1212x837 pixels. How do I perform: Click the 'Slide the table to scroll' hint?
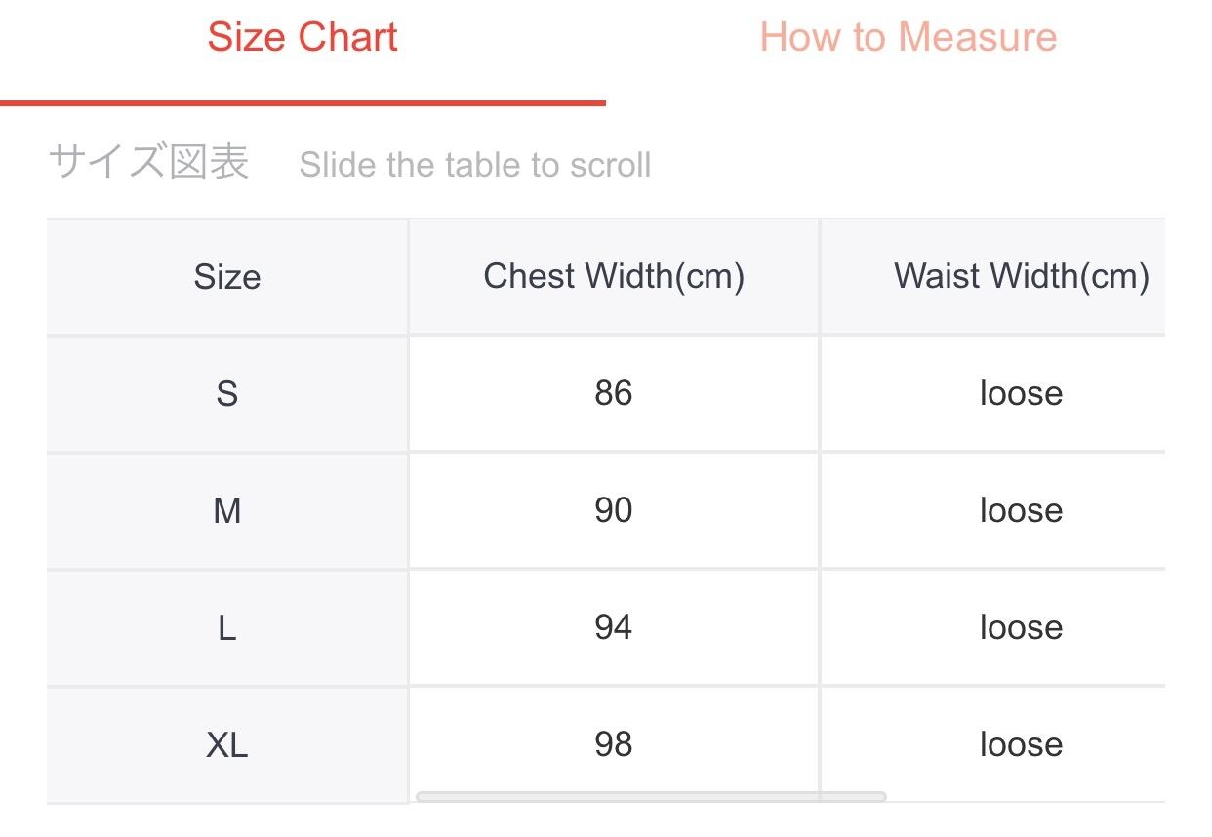coord(475,165)
